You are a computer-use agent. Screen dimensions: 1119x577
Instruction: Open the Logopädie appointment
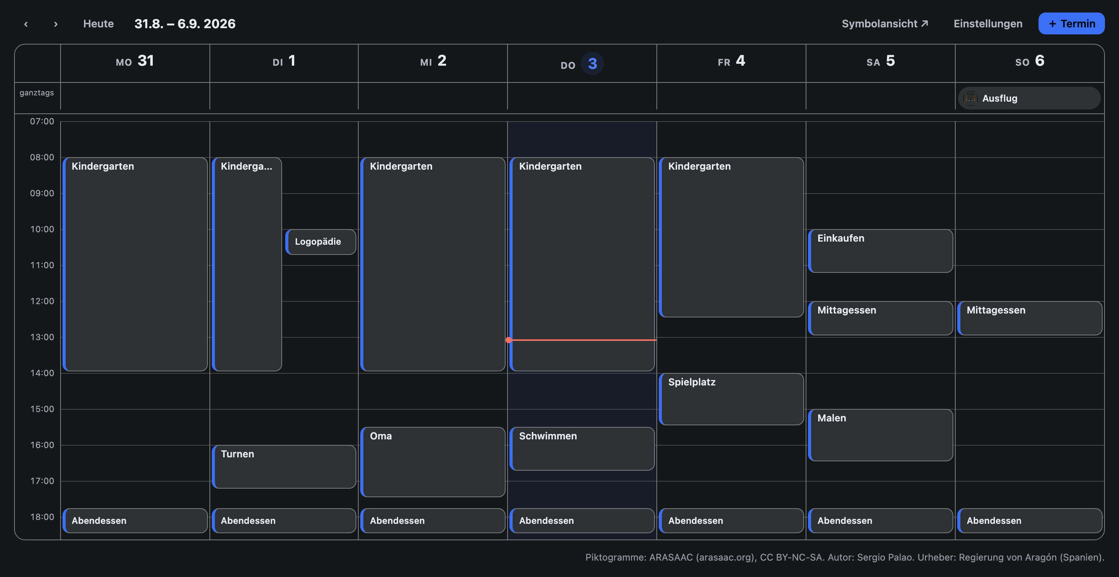pos(321,242)
